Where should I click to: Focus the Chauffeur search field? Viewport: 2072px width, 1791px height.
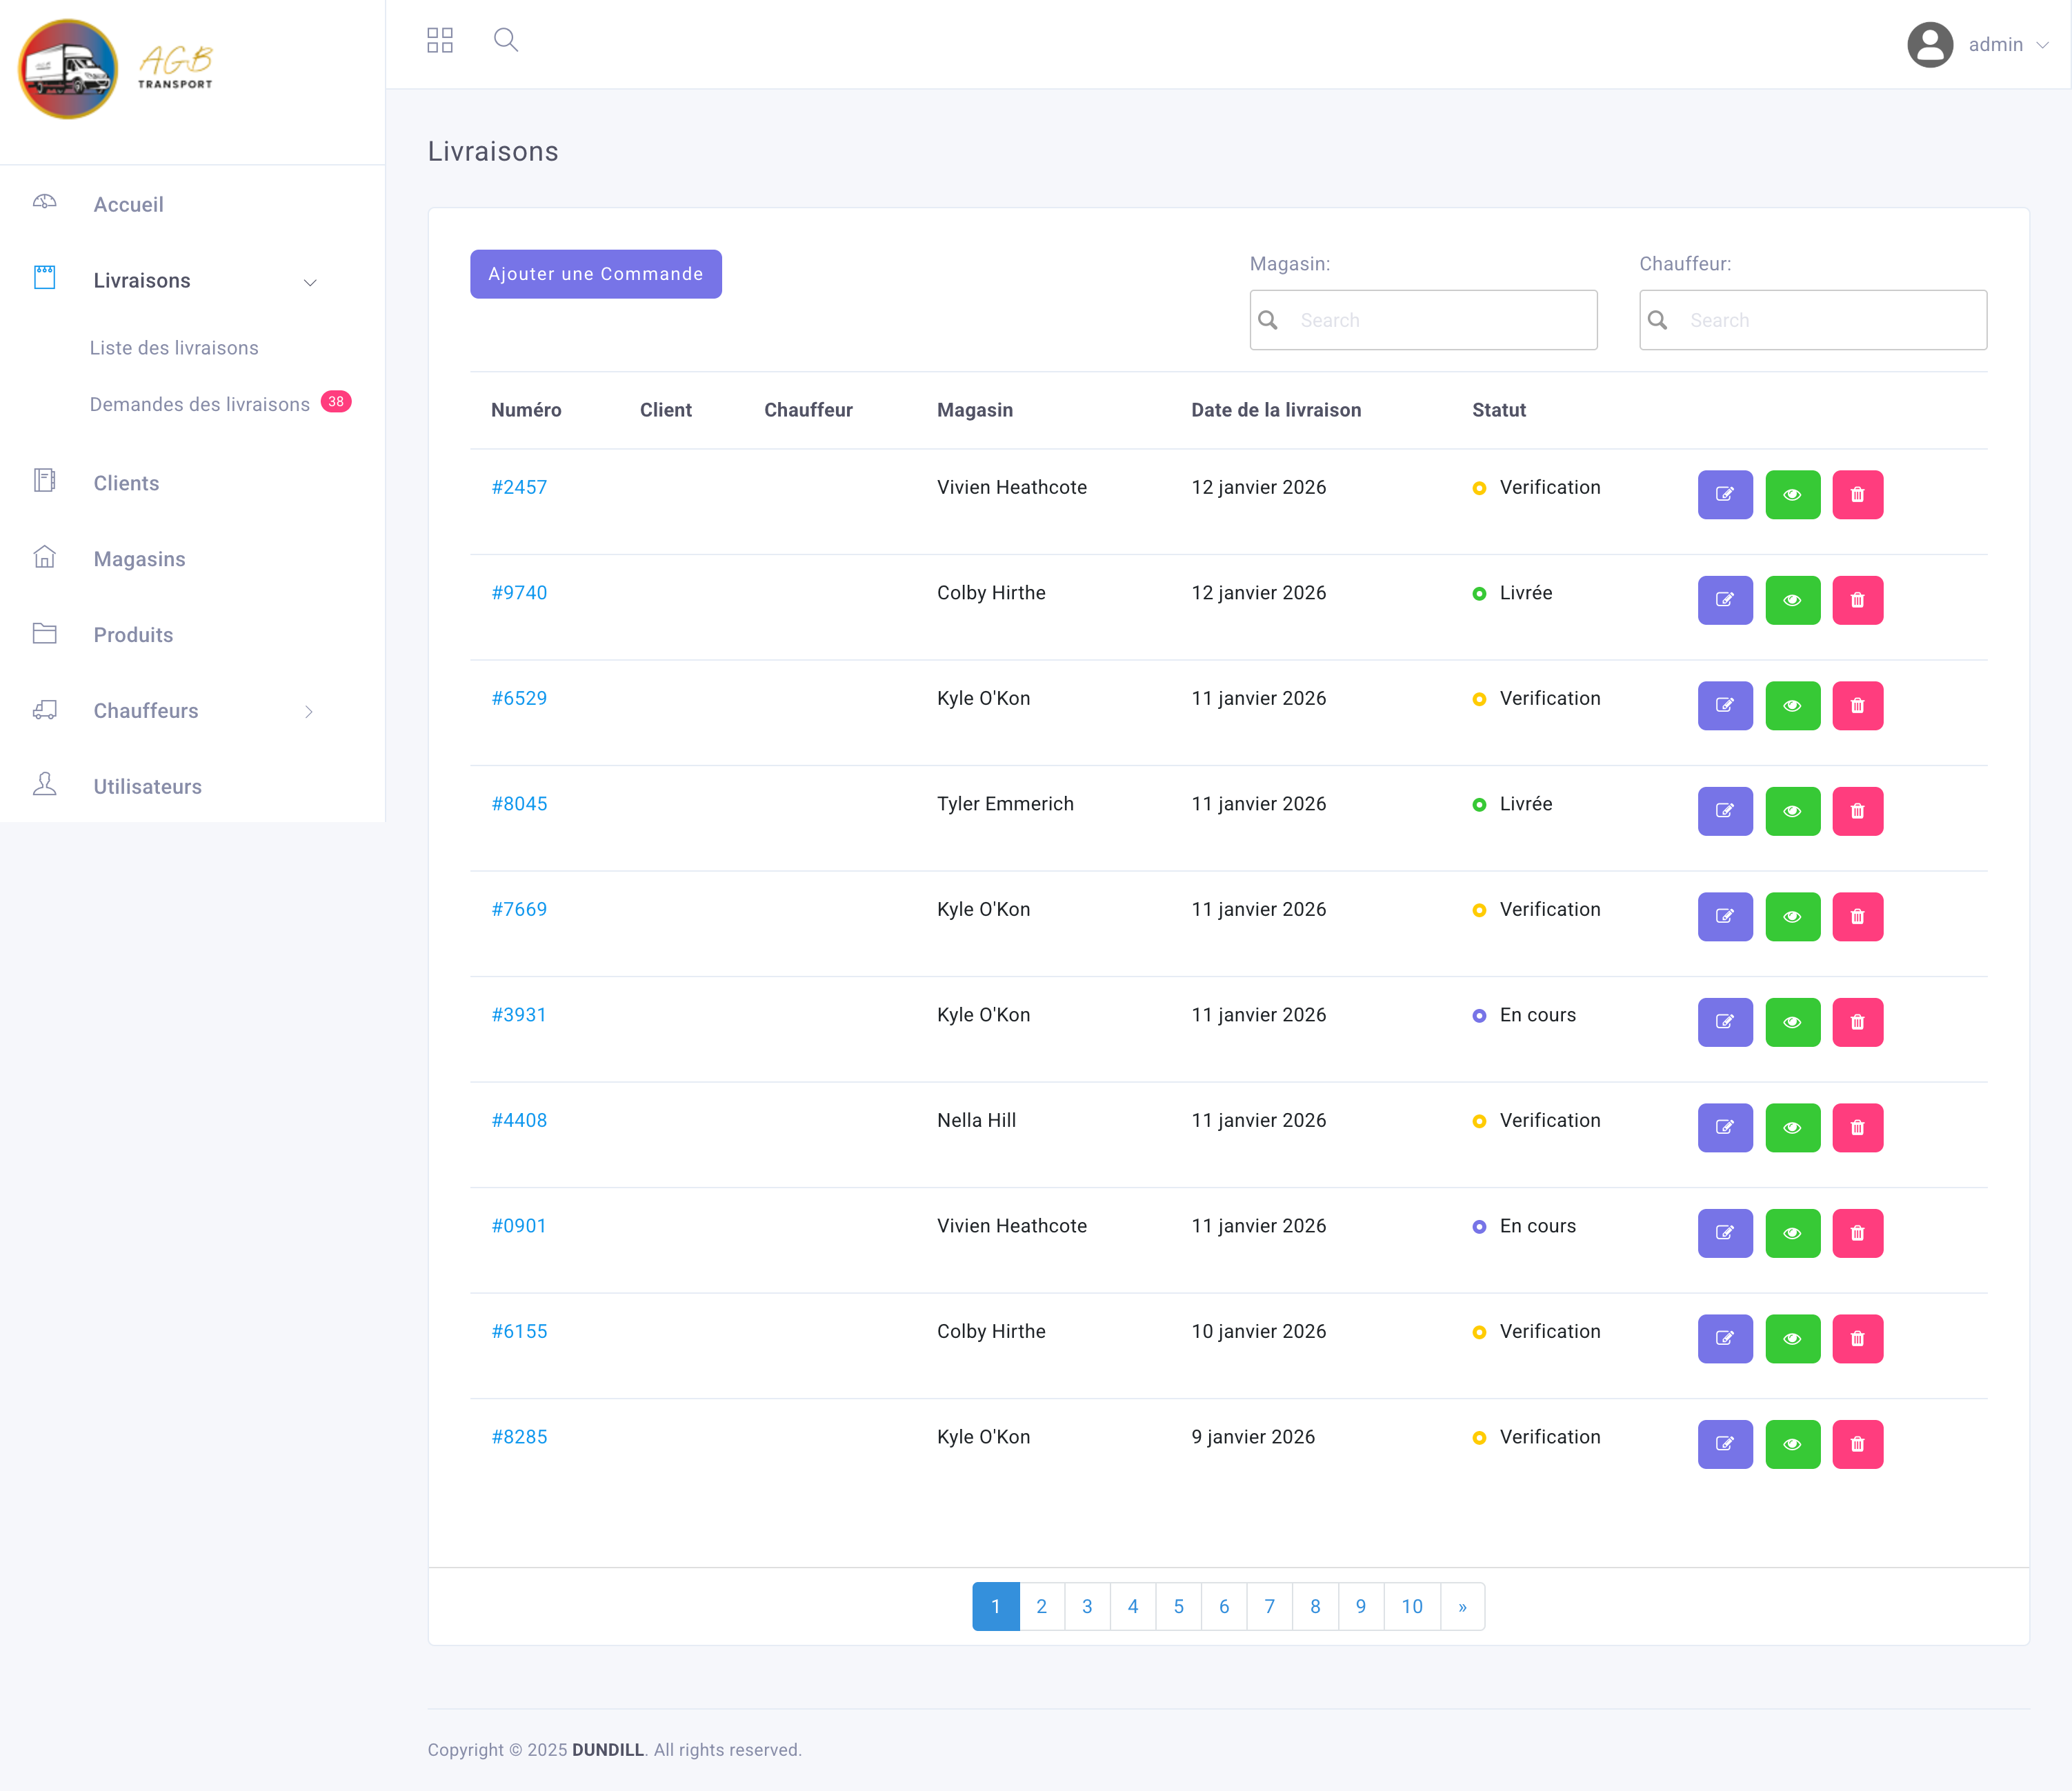tap(1812, 320)
